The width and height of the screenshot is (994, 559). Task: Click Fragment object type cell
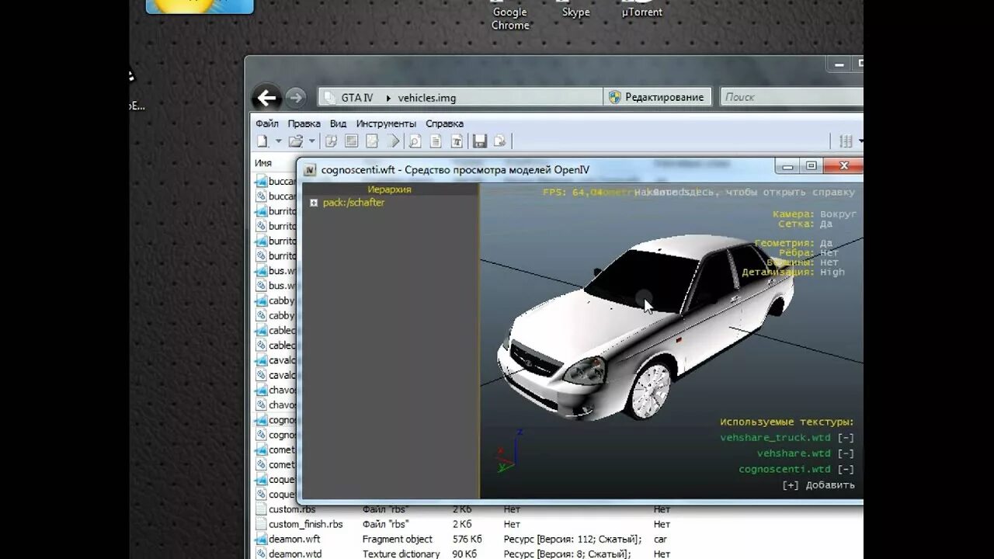tap(398, 539)
